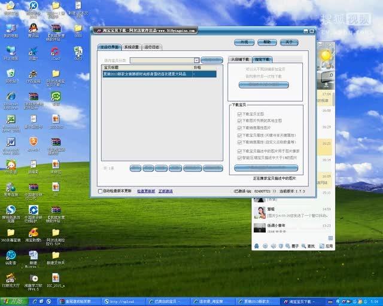Switch to http://upload taskbar window

123,302
